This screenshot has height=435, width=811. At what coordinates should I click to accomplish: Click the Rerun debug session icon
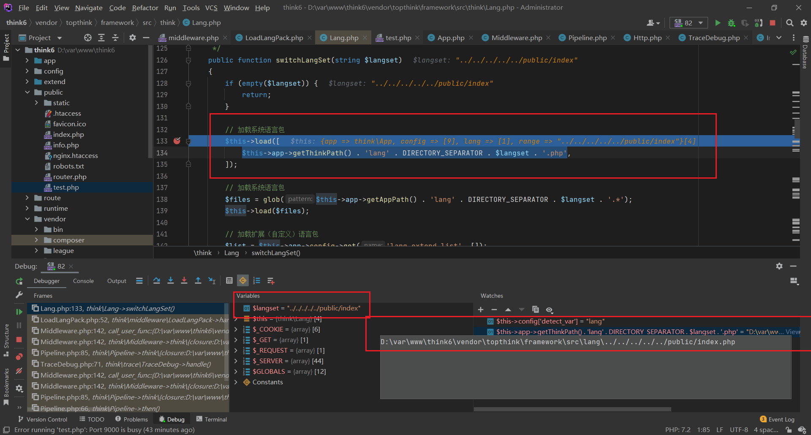[19, 281]
